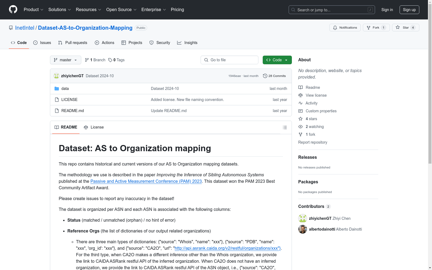Click 'Update README.md' commit message
The image size is (432, 270).
point(169,111)
